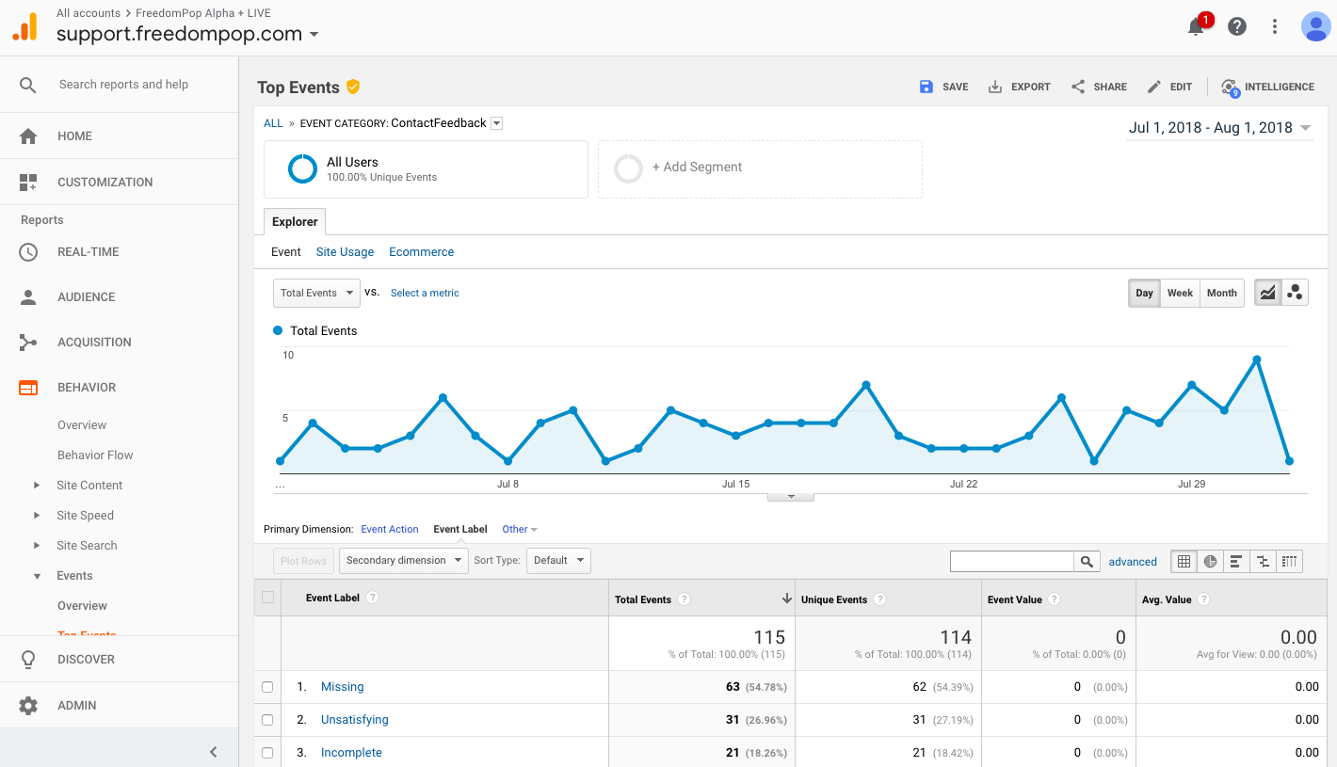Click the Save report button
This screenshot has width=1337, height=767.
pyautogui.click(x=943, y=87)
